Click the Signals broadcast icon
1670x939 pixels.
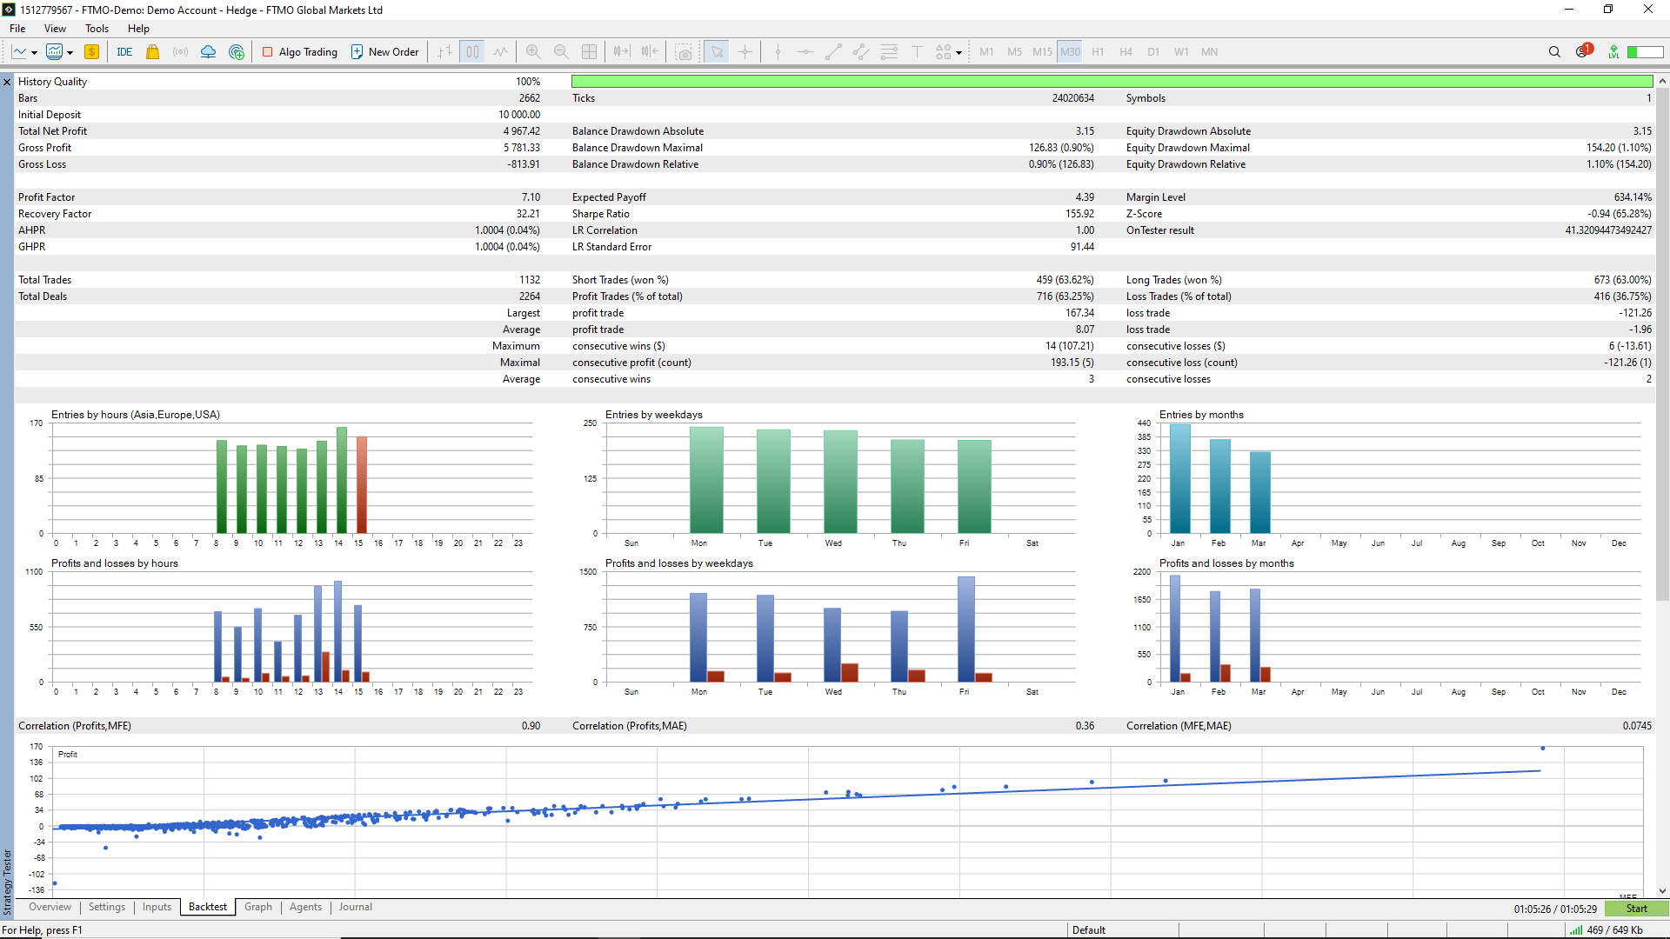point(180,52)
